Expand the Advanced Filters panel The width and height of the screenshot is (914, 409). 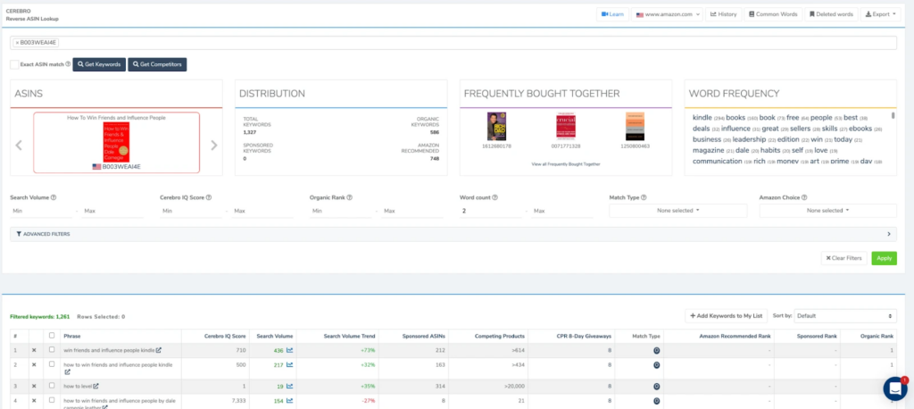pyautogui.click(x=453, y=234)
